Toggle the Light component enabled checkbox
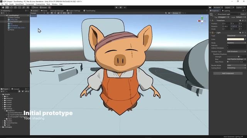Image resolution: width=247 pixels, height=138 pixels. [x=215, y=33]
